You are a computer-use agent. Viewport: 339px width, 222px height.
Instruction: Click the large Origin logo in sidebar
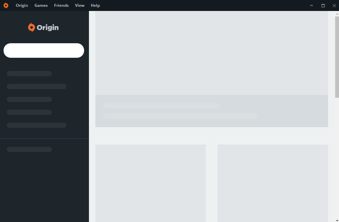click(44, 27)
